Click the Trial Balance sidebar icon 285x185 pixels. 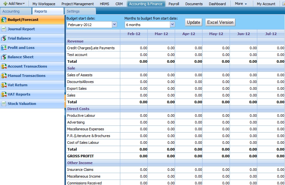click(4, 38)
